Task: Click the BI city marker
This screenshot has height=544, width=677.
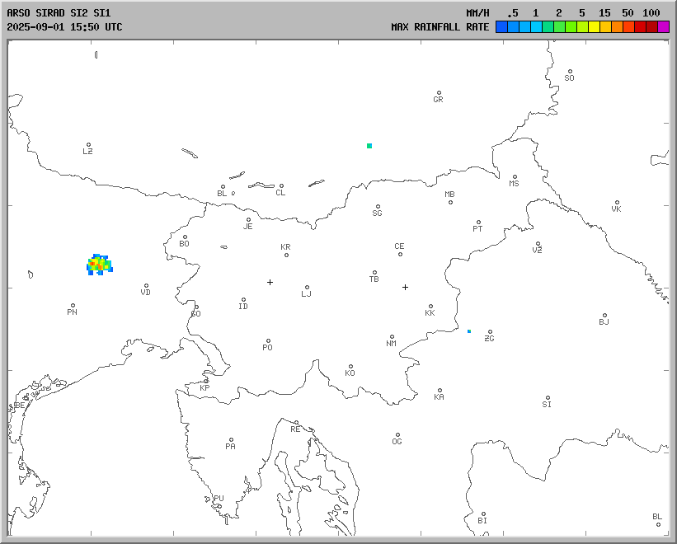Action: click(x=483, y=514)
